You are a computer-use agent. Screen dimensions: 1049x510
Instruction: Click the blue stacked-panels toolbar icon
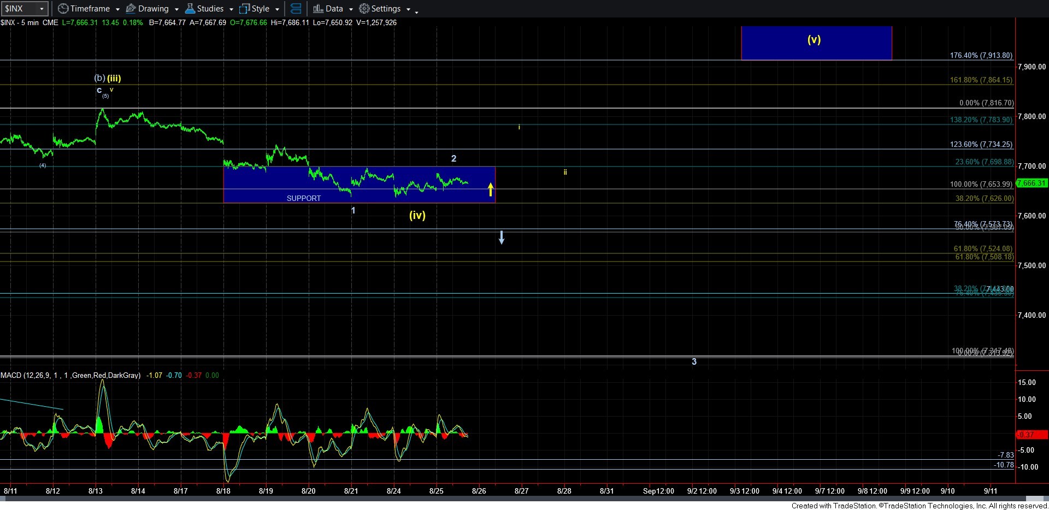[296, 9]
